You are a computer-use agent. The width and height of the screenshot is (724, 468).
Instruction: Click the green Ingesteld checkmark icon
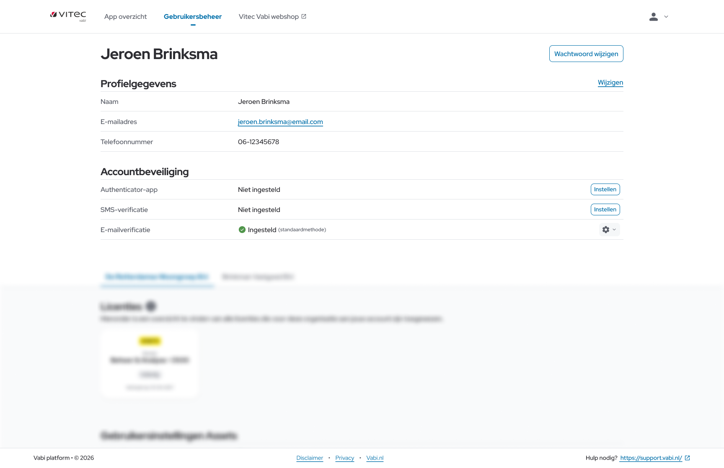coord(242,230)
